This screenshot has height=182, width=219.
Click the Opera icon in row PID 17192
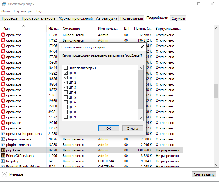tap(3, 40)
